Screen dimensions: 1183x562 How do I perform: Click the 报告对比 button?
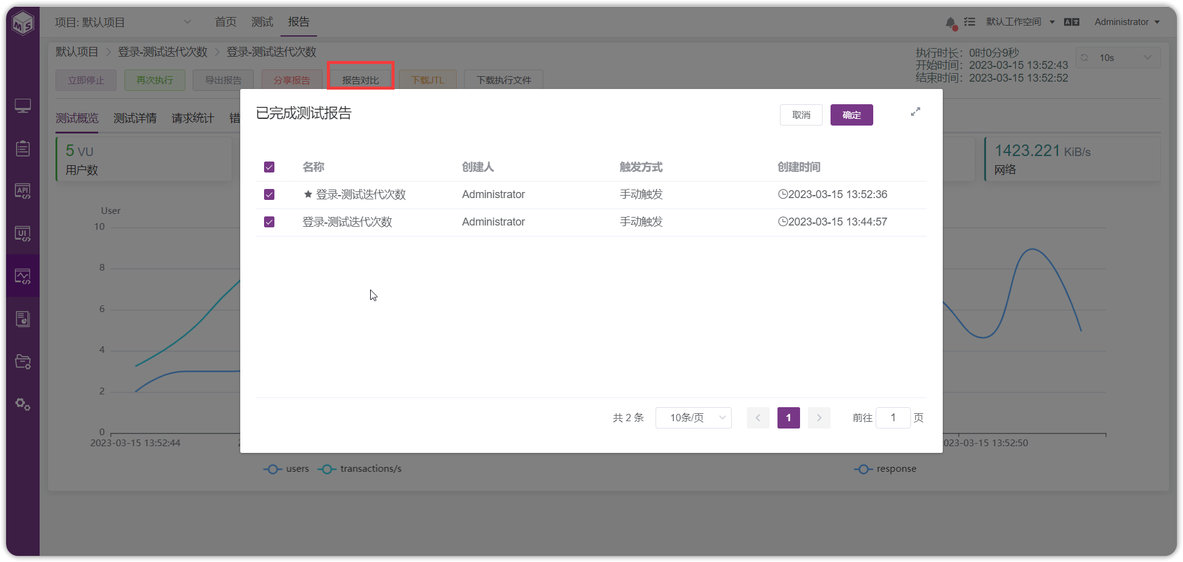pyautogui.click(x=360, y=80)
